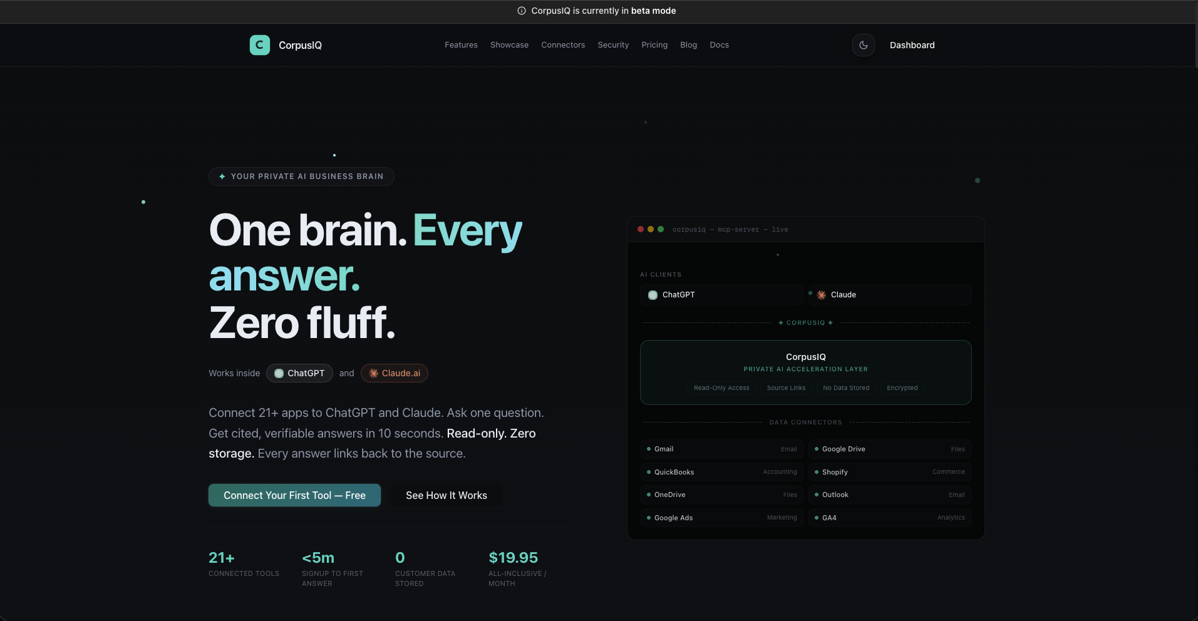Click the CorpusIQ logo icon
1198x621 pixels.
coord(259,45)
